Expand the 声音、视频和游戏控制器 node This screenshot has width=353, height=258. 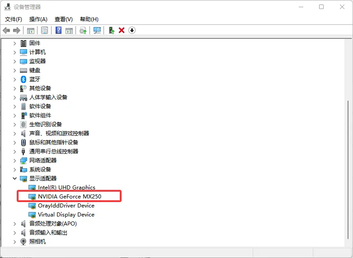[x=14, y=134]
